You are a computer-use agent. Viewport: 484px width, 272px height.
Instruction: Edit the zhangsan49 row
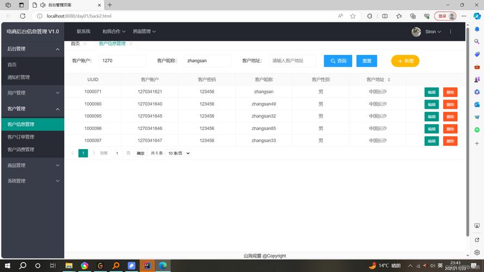coord(432,104)
